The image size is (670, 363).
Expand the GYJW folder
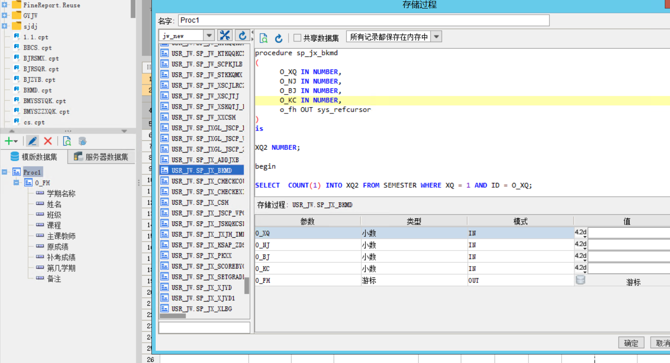[5, 15]
